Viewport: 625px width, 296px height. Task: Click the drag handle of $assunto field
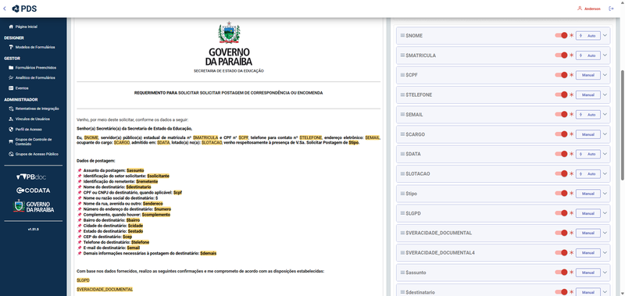[402, 273]
